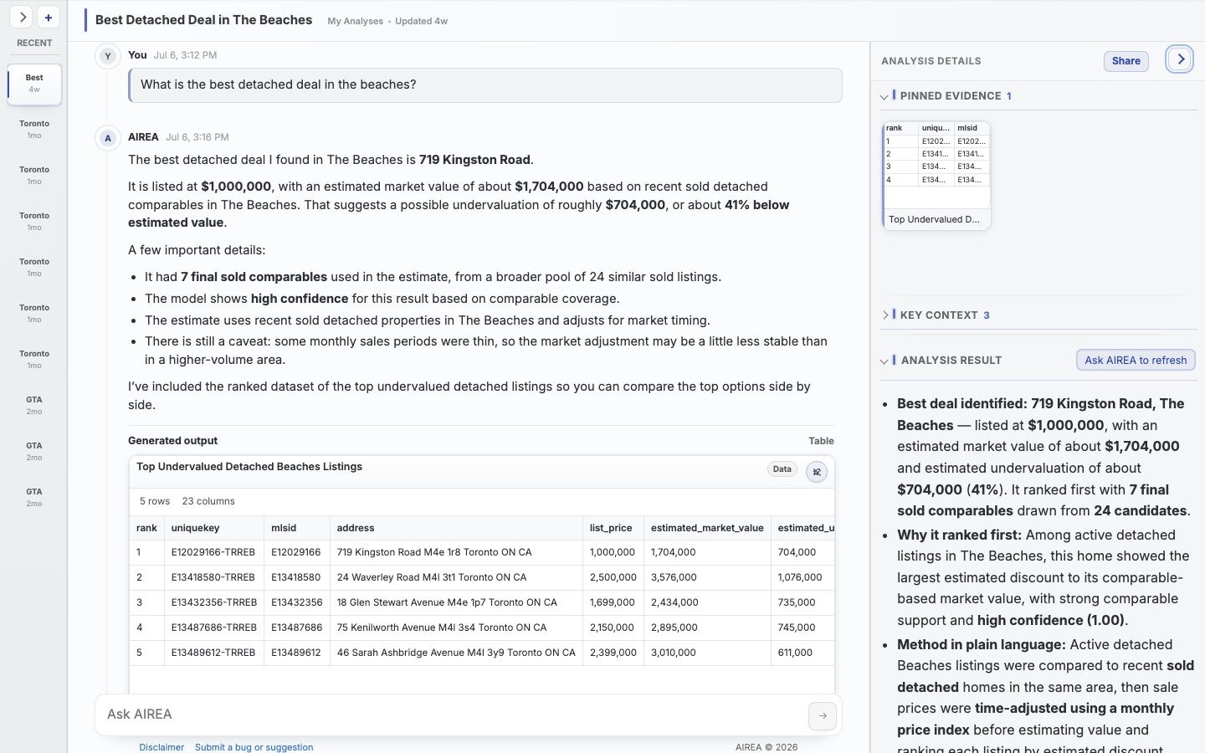Click the list_price column header
Image resolution: width=1205 pixels, height=753 pixels.
click(x=613, y=528)
